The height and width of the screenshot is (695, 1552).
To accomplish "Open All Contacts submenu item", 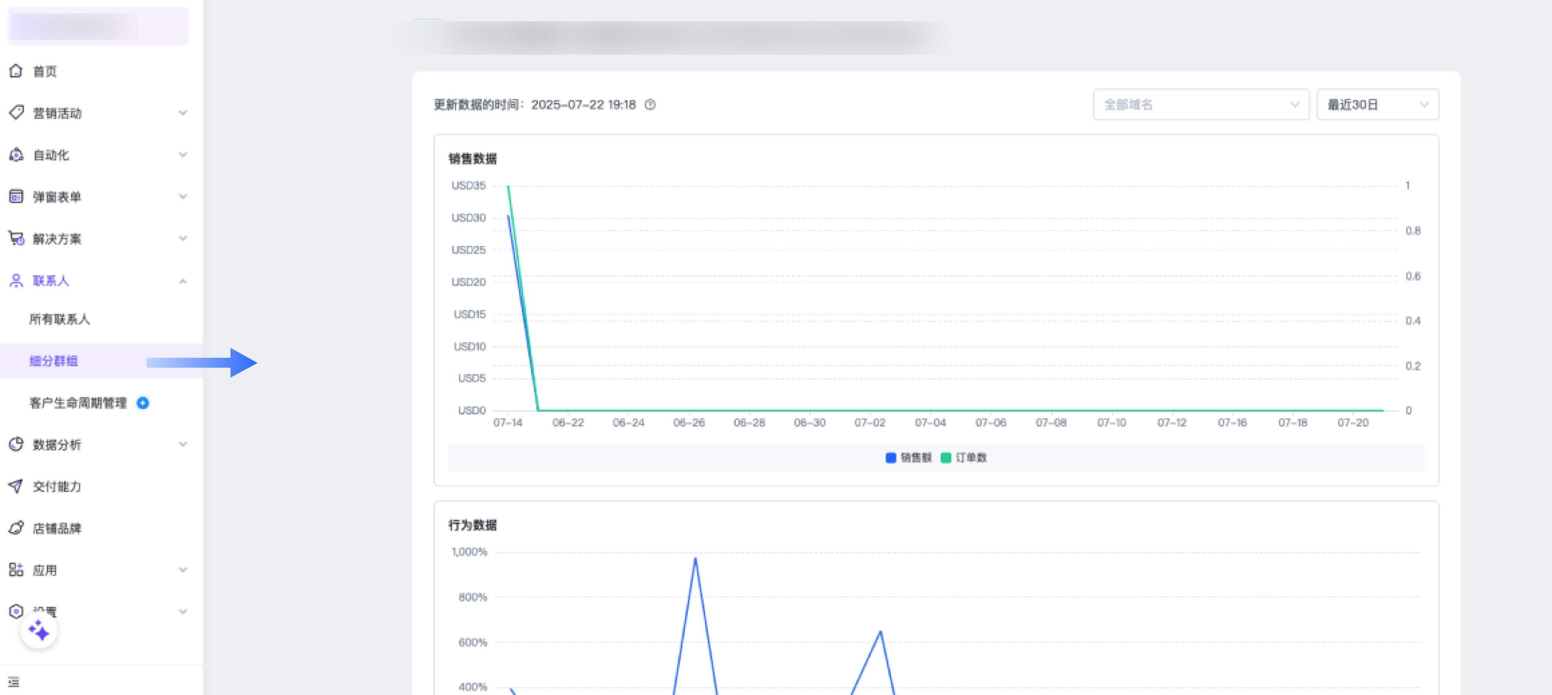I will pos(59,319).
